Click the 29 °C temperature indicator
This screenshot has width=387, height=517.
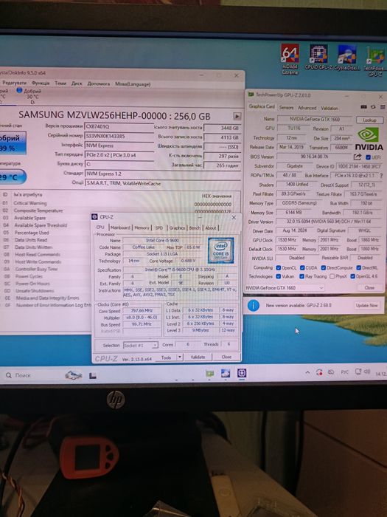[x=13, y=177]
